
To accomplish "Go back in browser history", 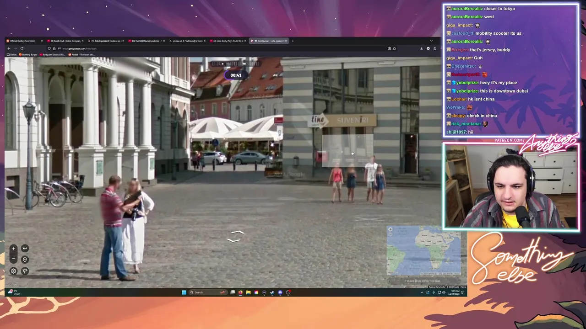I will pos(9,48).
